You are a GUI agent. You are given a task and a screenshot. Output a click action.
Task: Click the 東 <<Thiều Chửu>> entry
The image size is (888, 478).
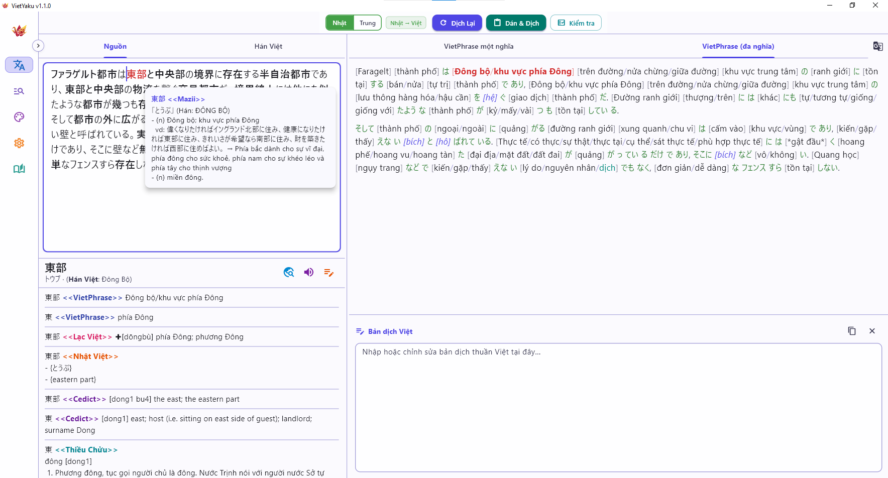coord(191,461)
